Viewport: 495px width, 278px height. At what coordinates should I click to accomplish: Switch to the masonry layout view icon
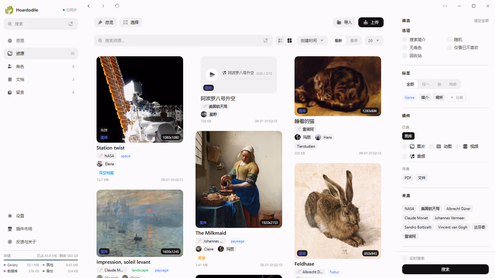point(290,41)
